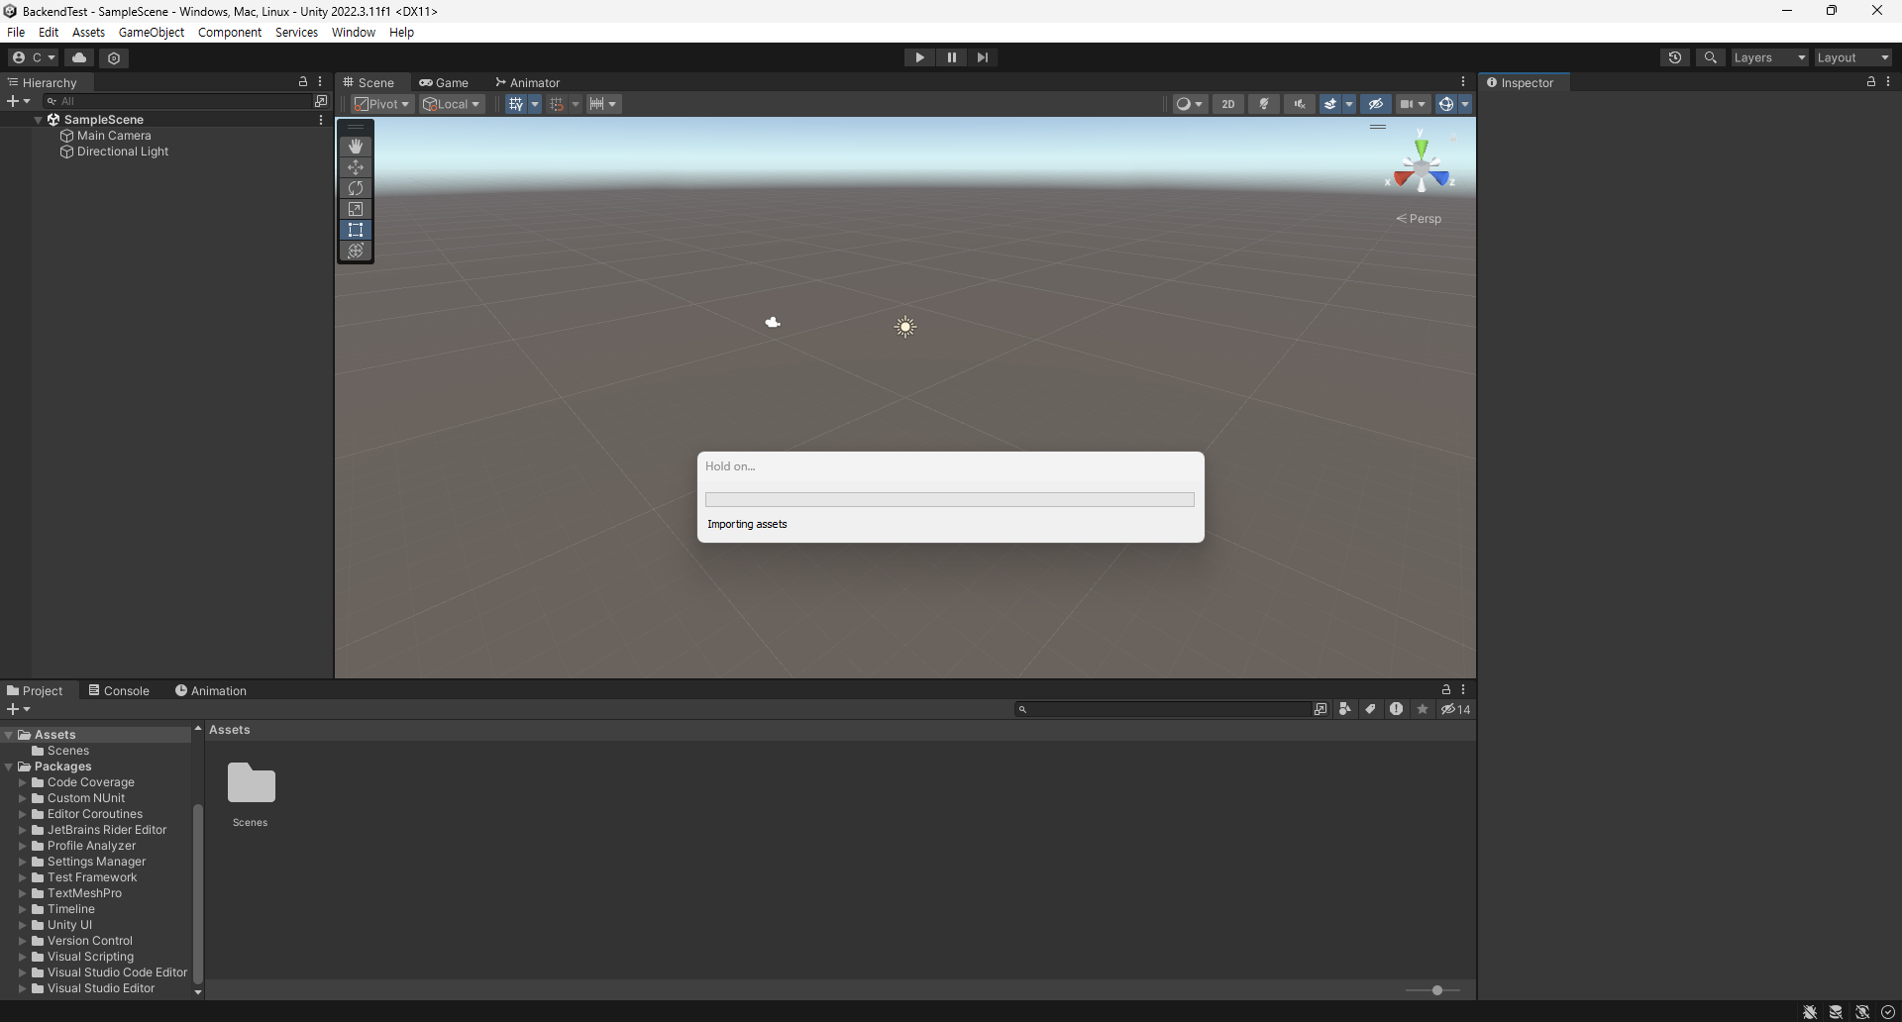Open the version control settings icon
Screen dimensions: 1902x1022
click(x=114, y=57)
